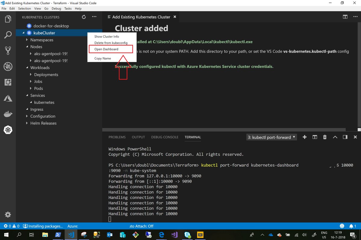This screenshot has height=240, width=361.
Task: Maximize the panel with up chevron
Action: (335, 137)
